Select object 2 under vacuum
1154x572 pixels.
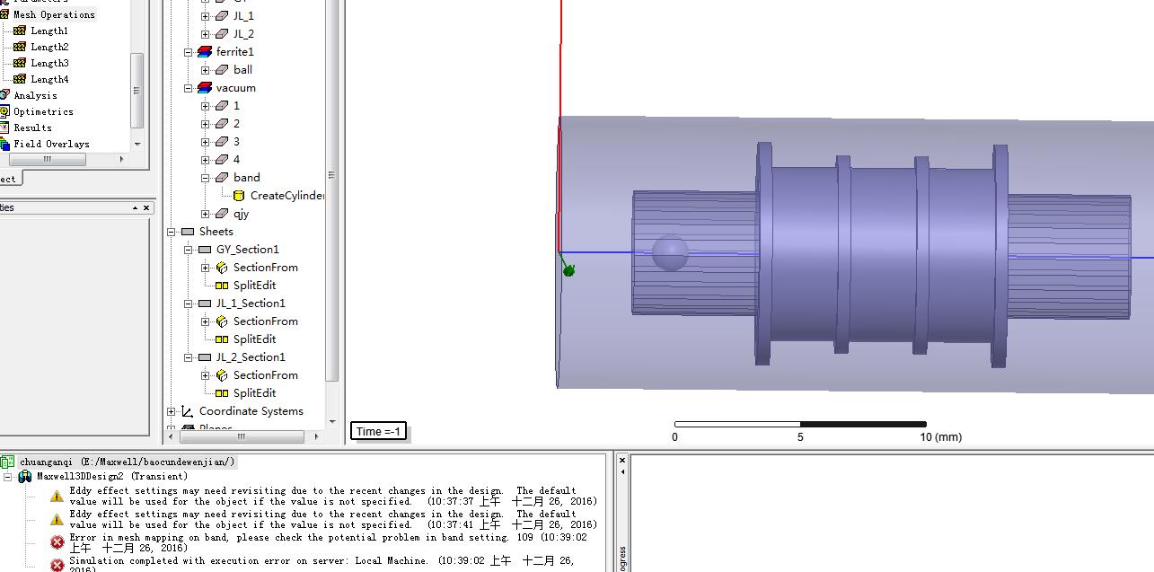point(237,124)
